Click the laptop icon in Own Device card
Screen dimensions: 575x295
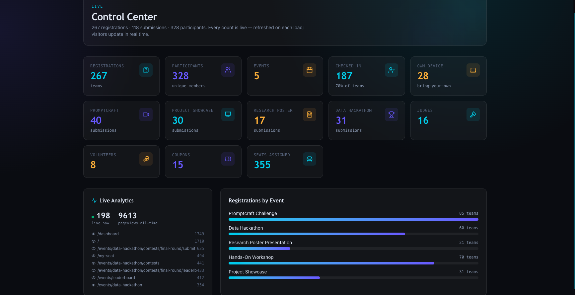pyautogui.click(x=473, y=70)
